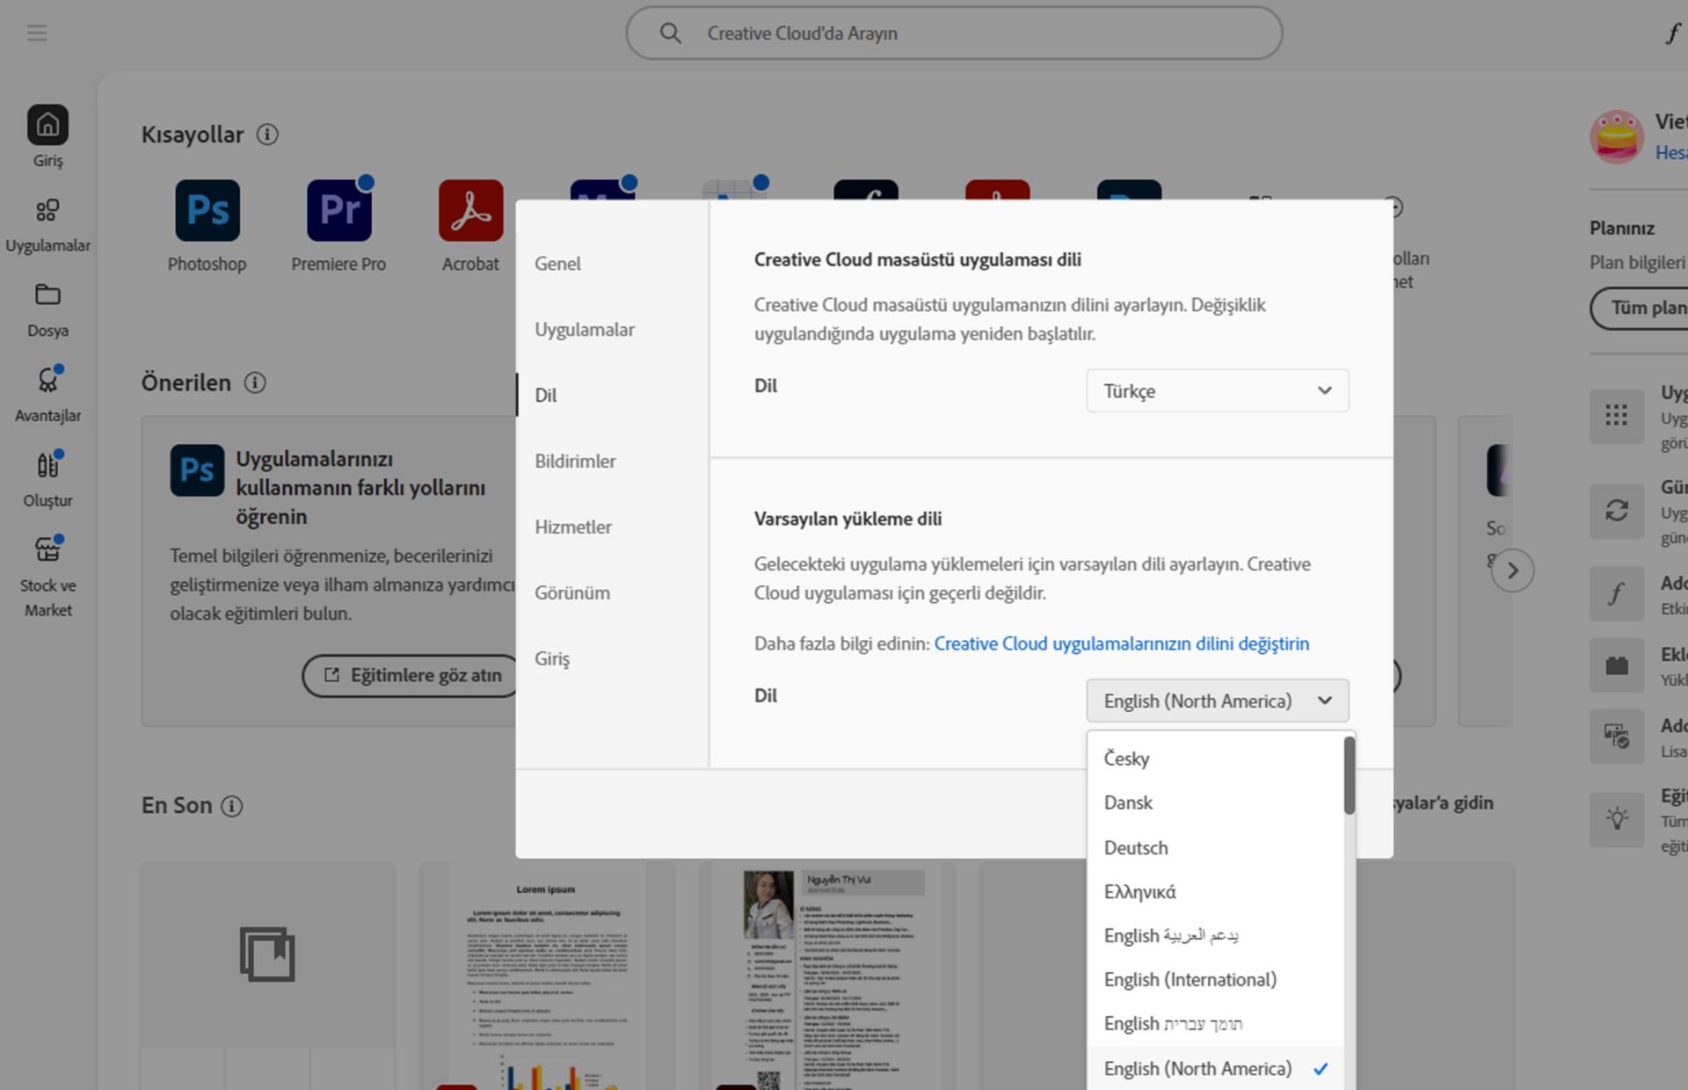Open the Dosya folder icon
This screenshot has height=1090, width=1688.
47,295
